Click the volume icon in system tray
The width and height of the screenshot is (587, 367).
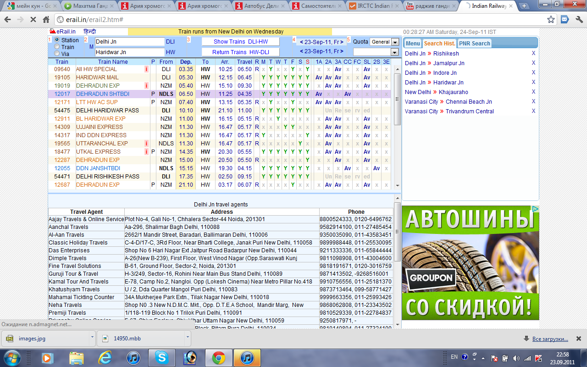coord(516,358)
